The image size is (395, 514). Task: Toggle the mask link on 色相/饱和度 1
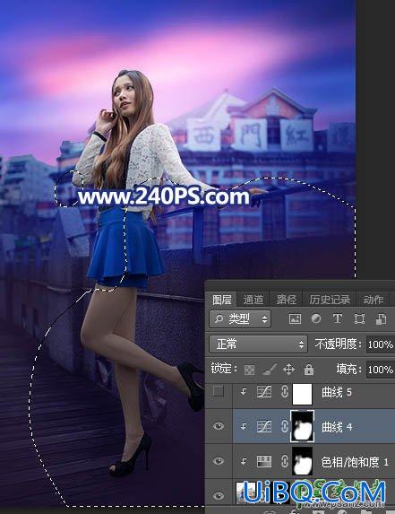pos(285,461)
